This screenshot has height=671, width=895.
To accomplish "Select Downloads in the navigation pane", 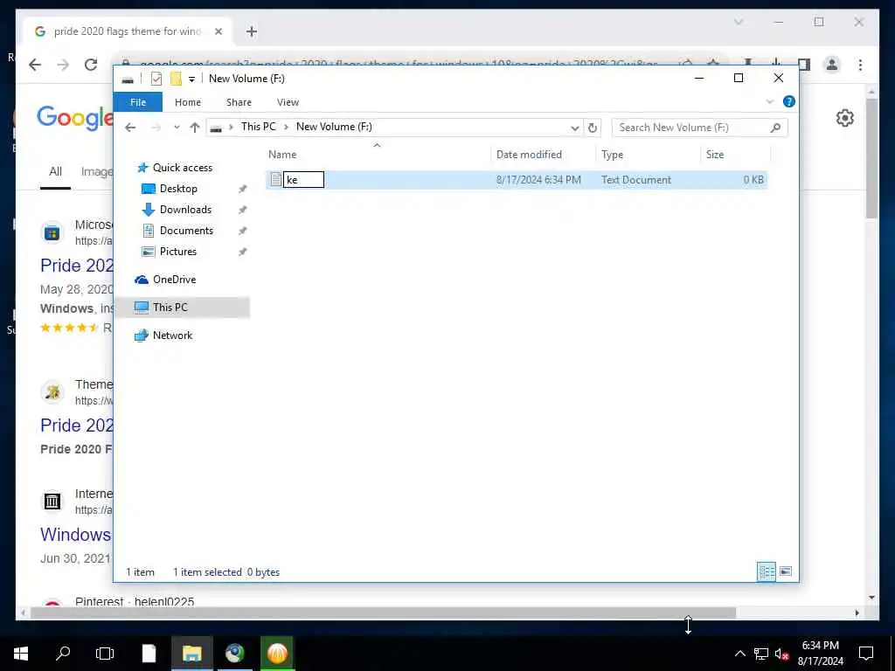I will [x=185, y=210].
